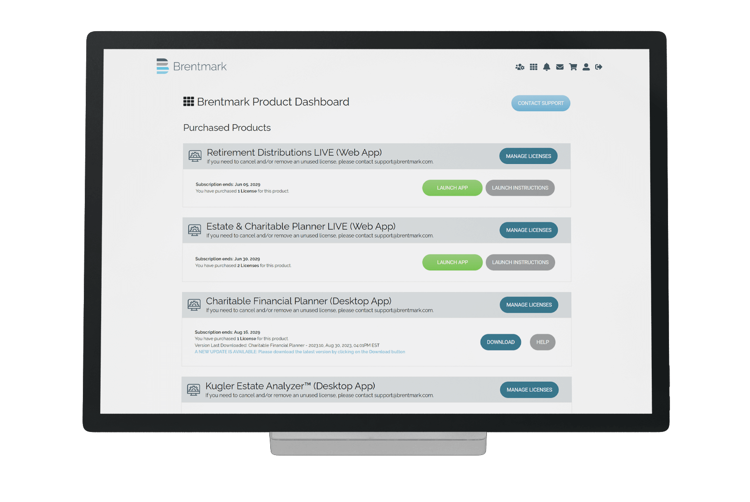Click Help for Charitable Financial Planner
750x502 pixels.
point(542,342)
